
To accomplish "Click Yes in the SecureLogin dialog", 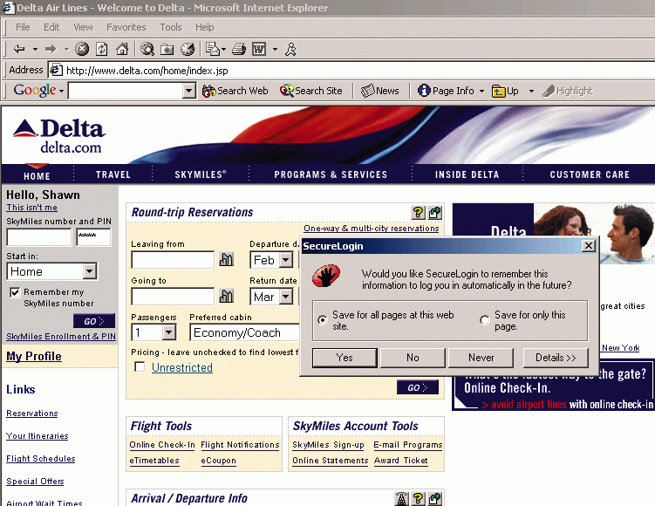I will click(x=345, y=358).
